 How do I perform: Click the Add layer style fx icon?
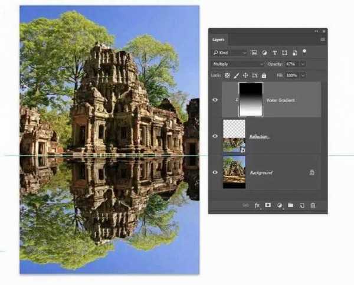point(257,205)
